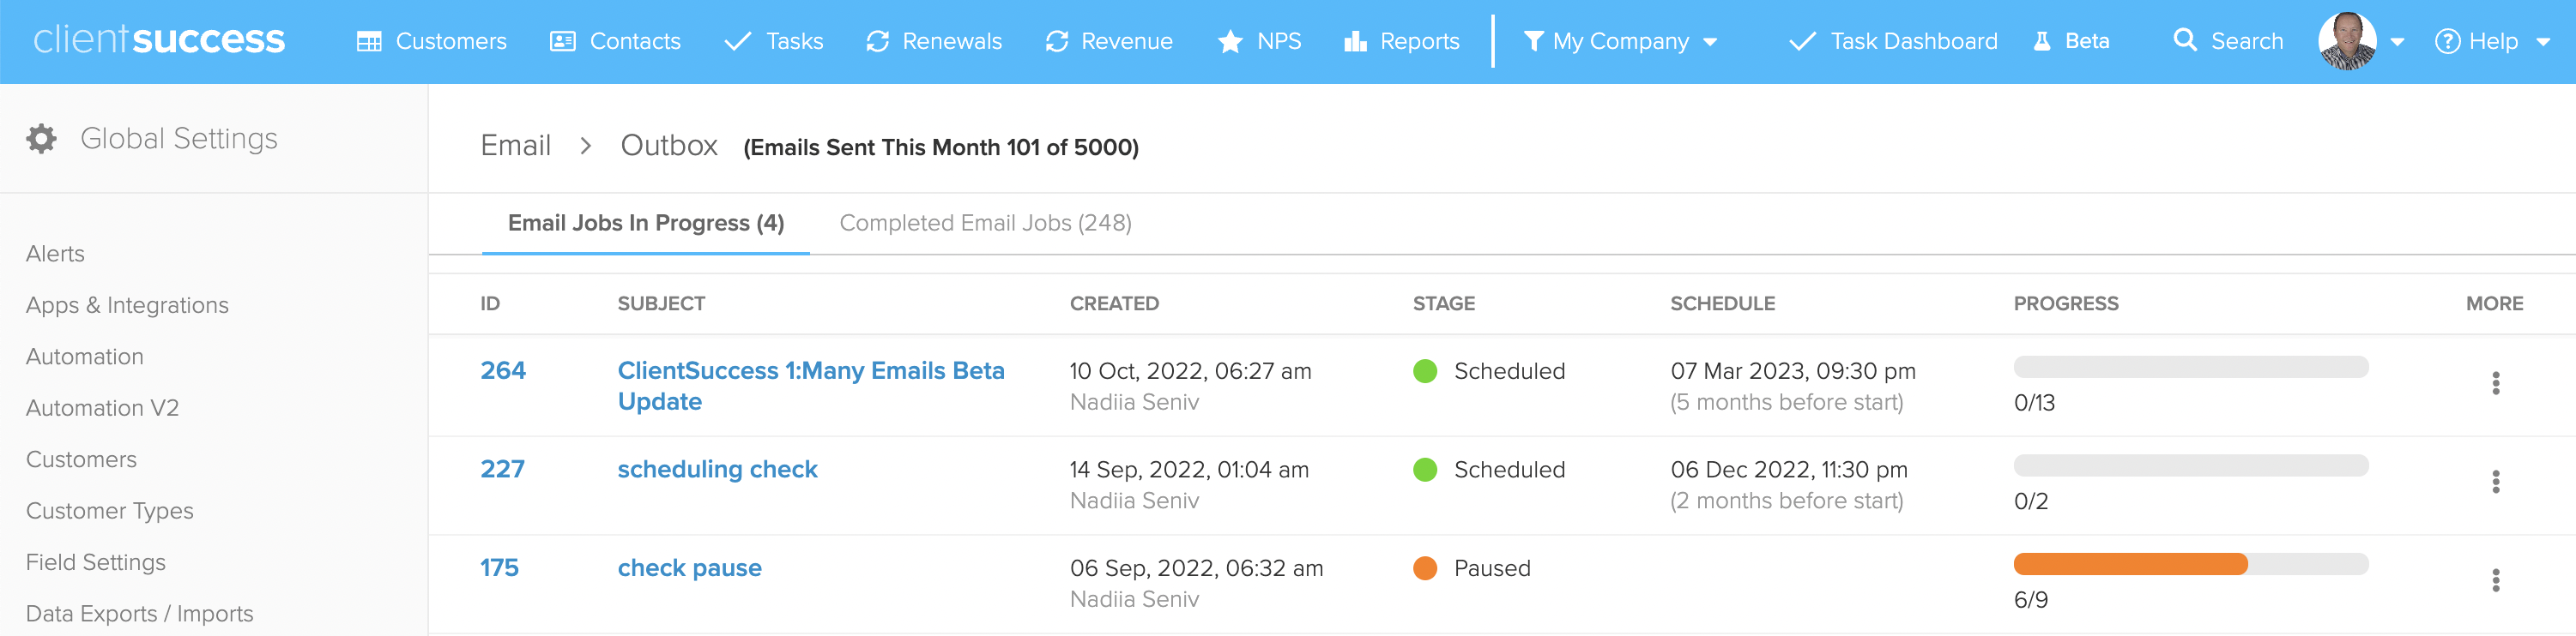Click schedule date 07 Mar 2023, 09:30 pm
This screenshot has width=2576, height=636.
pos(1793,371)
